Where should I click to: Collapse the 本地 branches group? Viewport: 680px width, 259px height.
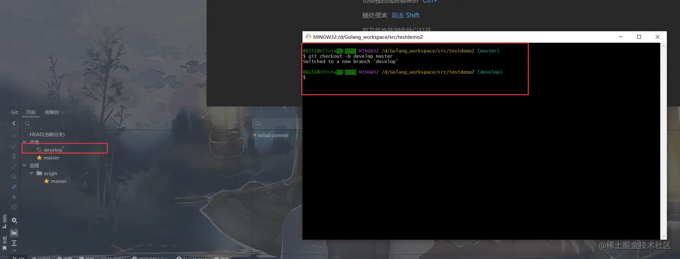24,142
